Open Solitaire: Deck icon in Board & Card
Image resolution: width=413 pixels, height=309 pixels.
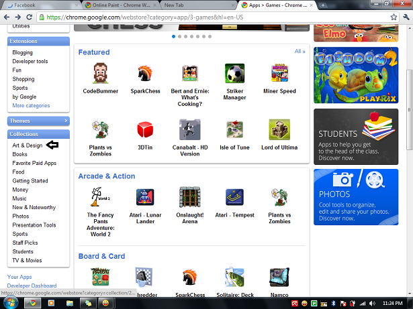tap(234, 277)
